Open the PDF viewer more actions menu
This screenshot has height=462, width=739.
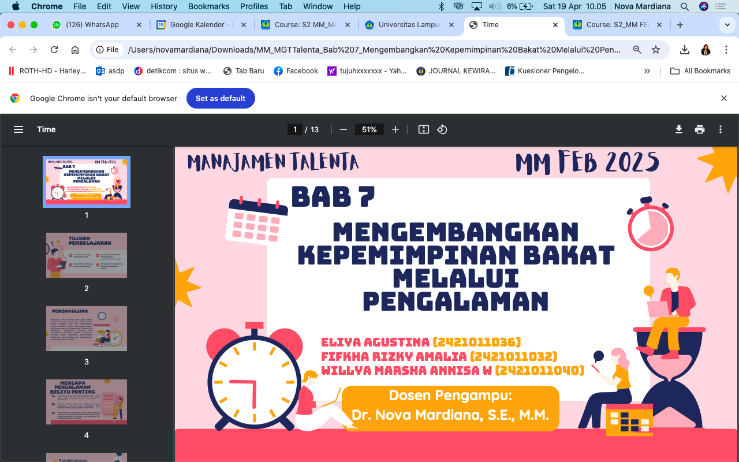pos(721,129)
